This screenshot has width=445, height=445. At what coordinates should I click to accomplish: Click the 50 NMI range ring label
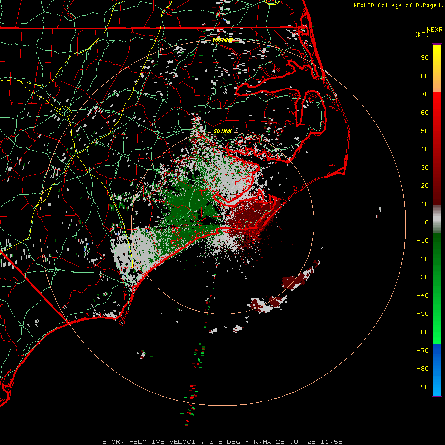point(222,131)
